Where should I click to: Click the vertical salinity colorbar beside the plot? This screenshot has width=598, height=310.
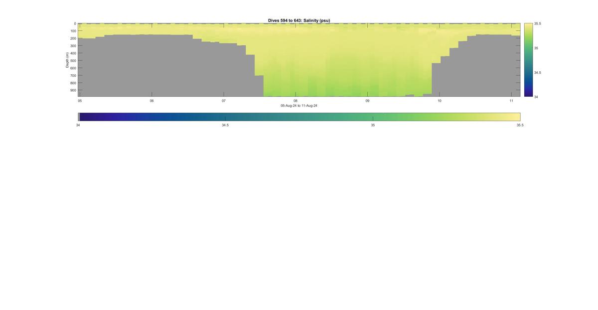tap(528, 60)
